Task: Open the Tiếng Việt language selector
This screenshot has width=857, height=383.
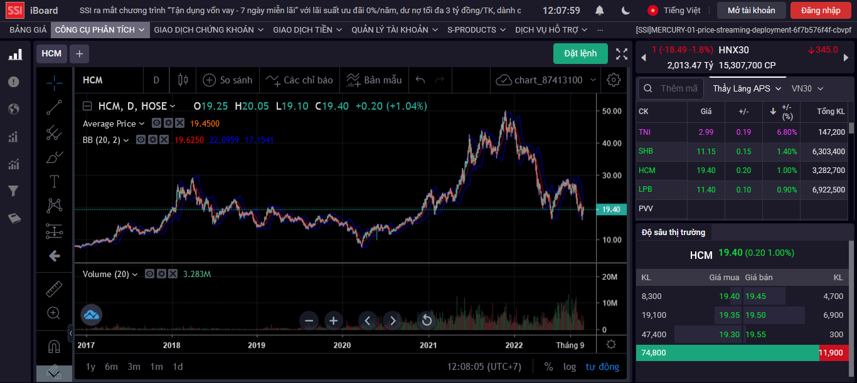Action: [674, 10]
